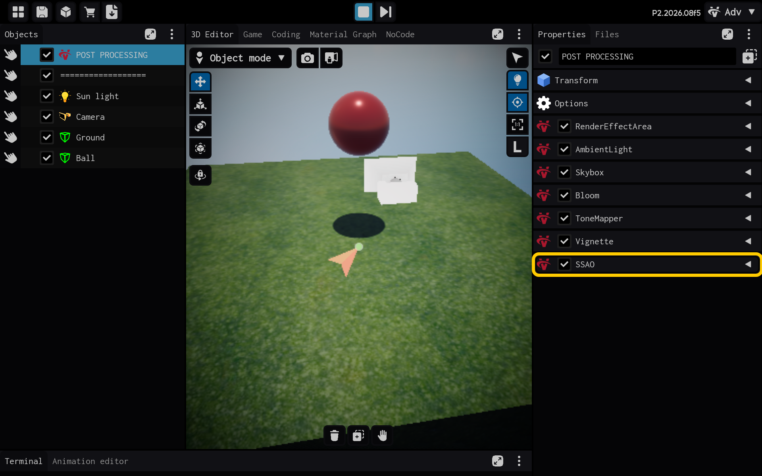Toggle the Sun light visibility checkbox

pyautogui.click(x=47, y=96)
